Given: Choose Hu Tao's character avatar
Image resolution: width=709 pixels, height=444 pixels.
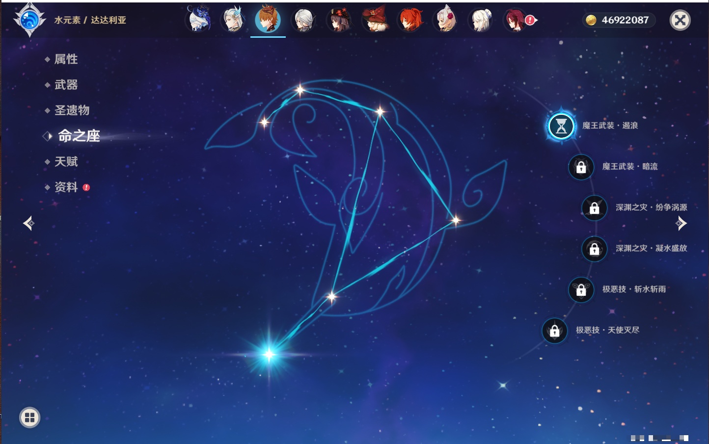Looking at the screenshot, I should pos(339,20).
